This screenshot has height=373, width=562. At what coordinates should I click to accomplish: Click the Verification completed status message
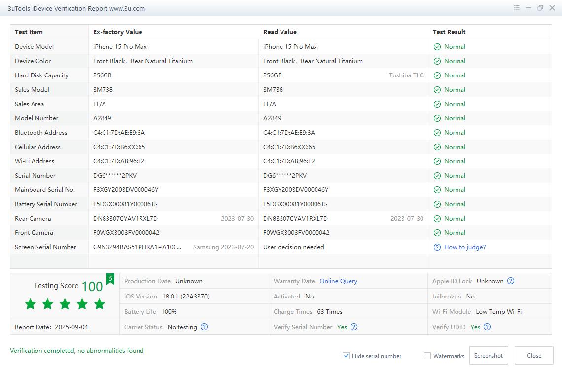(x=77, y=351)
